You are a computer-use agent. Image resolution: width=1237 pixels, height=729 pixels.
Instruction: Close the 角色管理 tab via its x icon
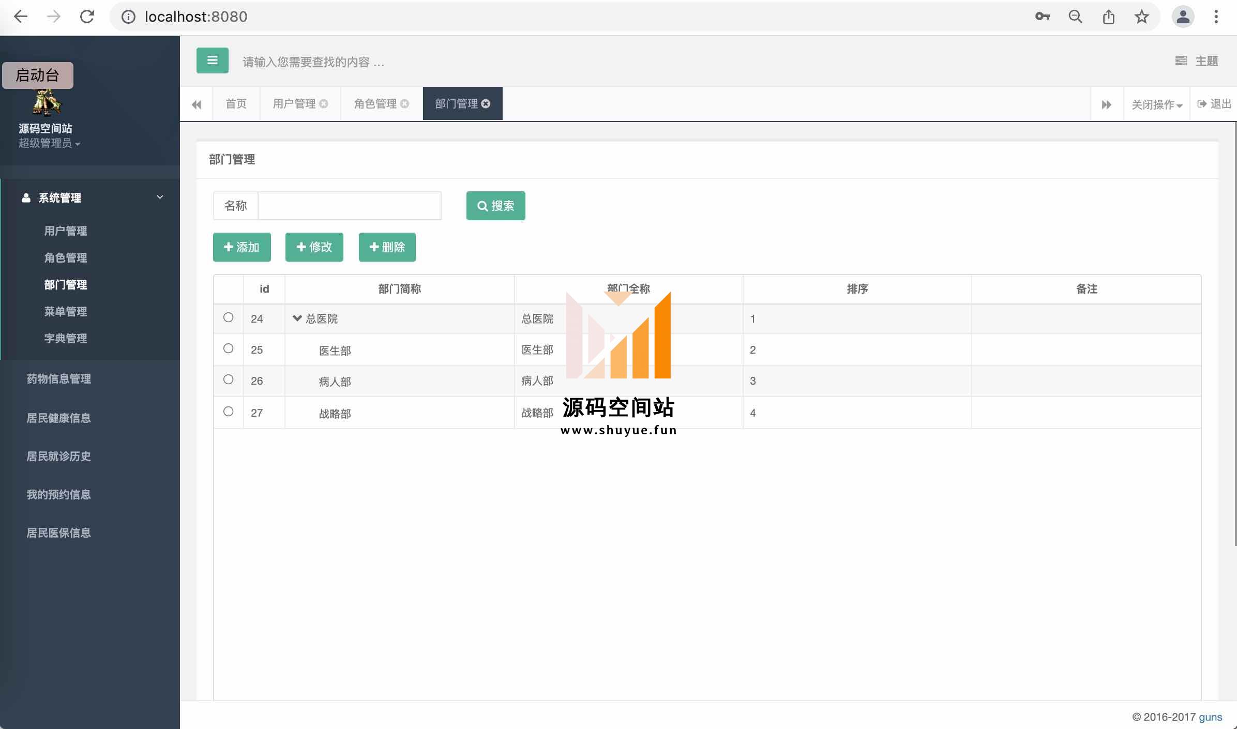[x=404, y=103]
